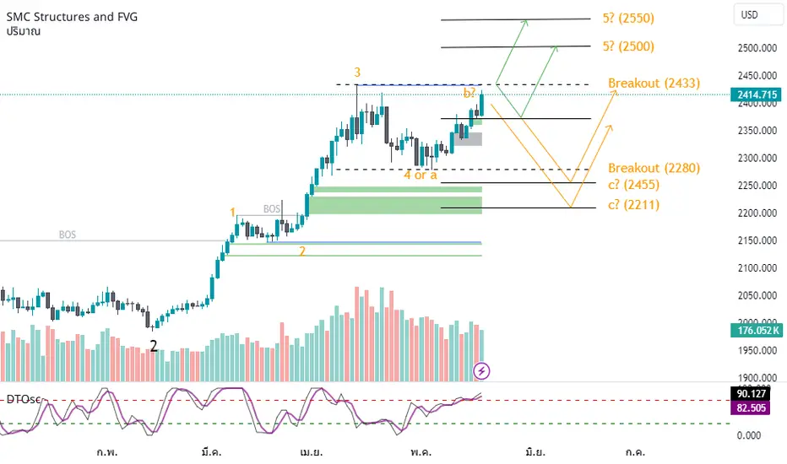Click the มิ.ย. month marker on time axis
The image size is (787, 464).
535,452
